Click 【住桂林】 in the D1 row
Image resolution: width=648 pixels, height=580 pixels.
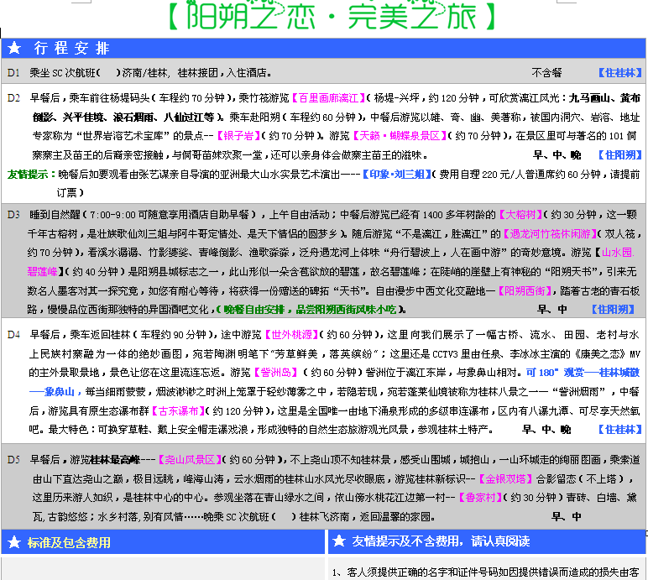tap(620, 73)
